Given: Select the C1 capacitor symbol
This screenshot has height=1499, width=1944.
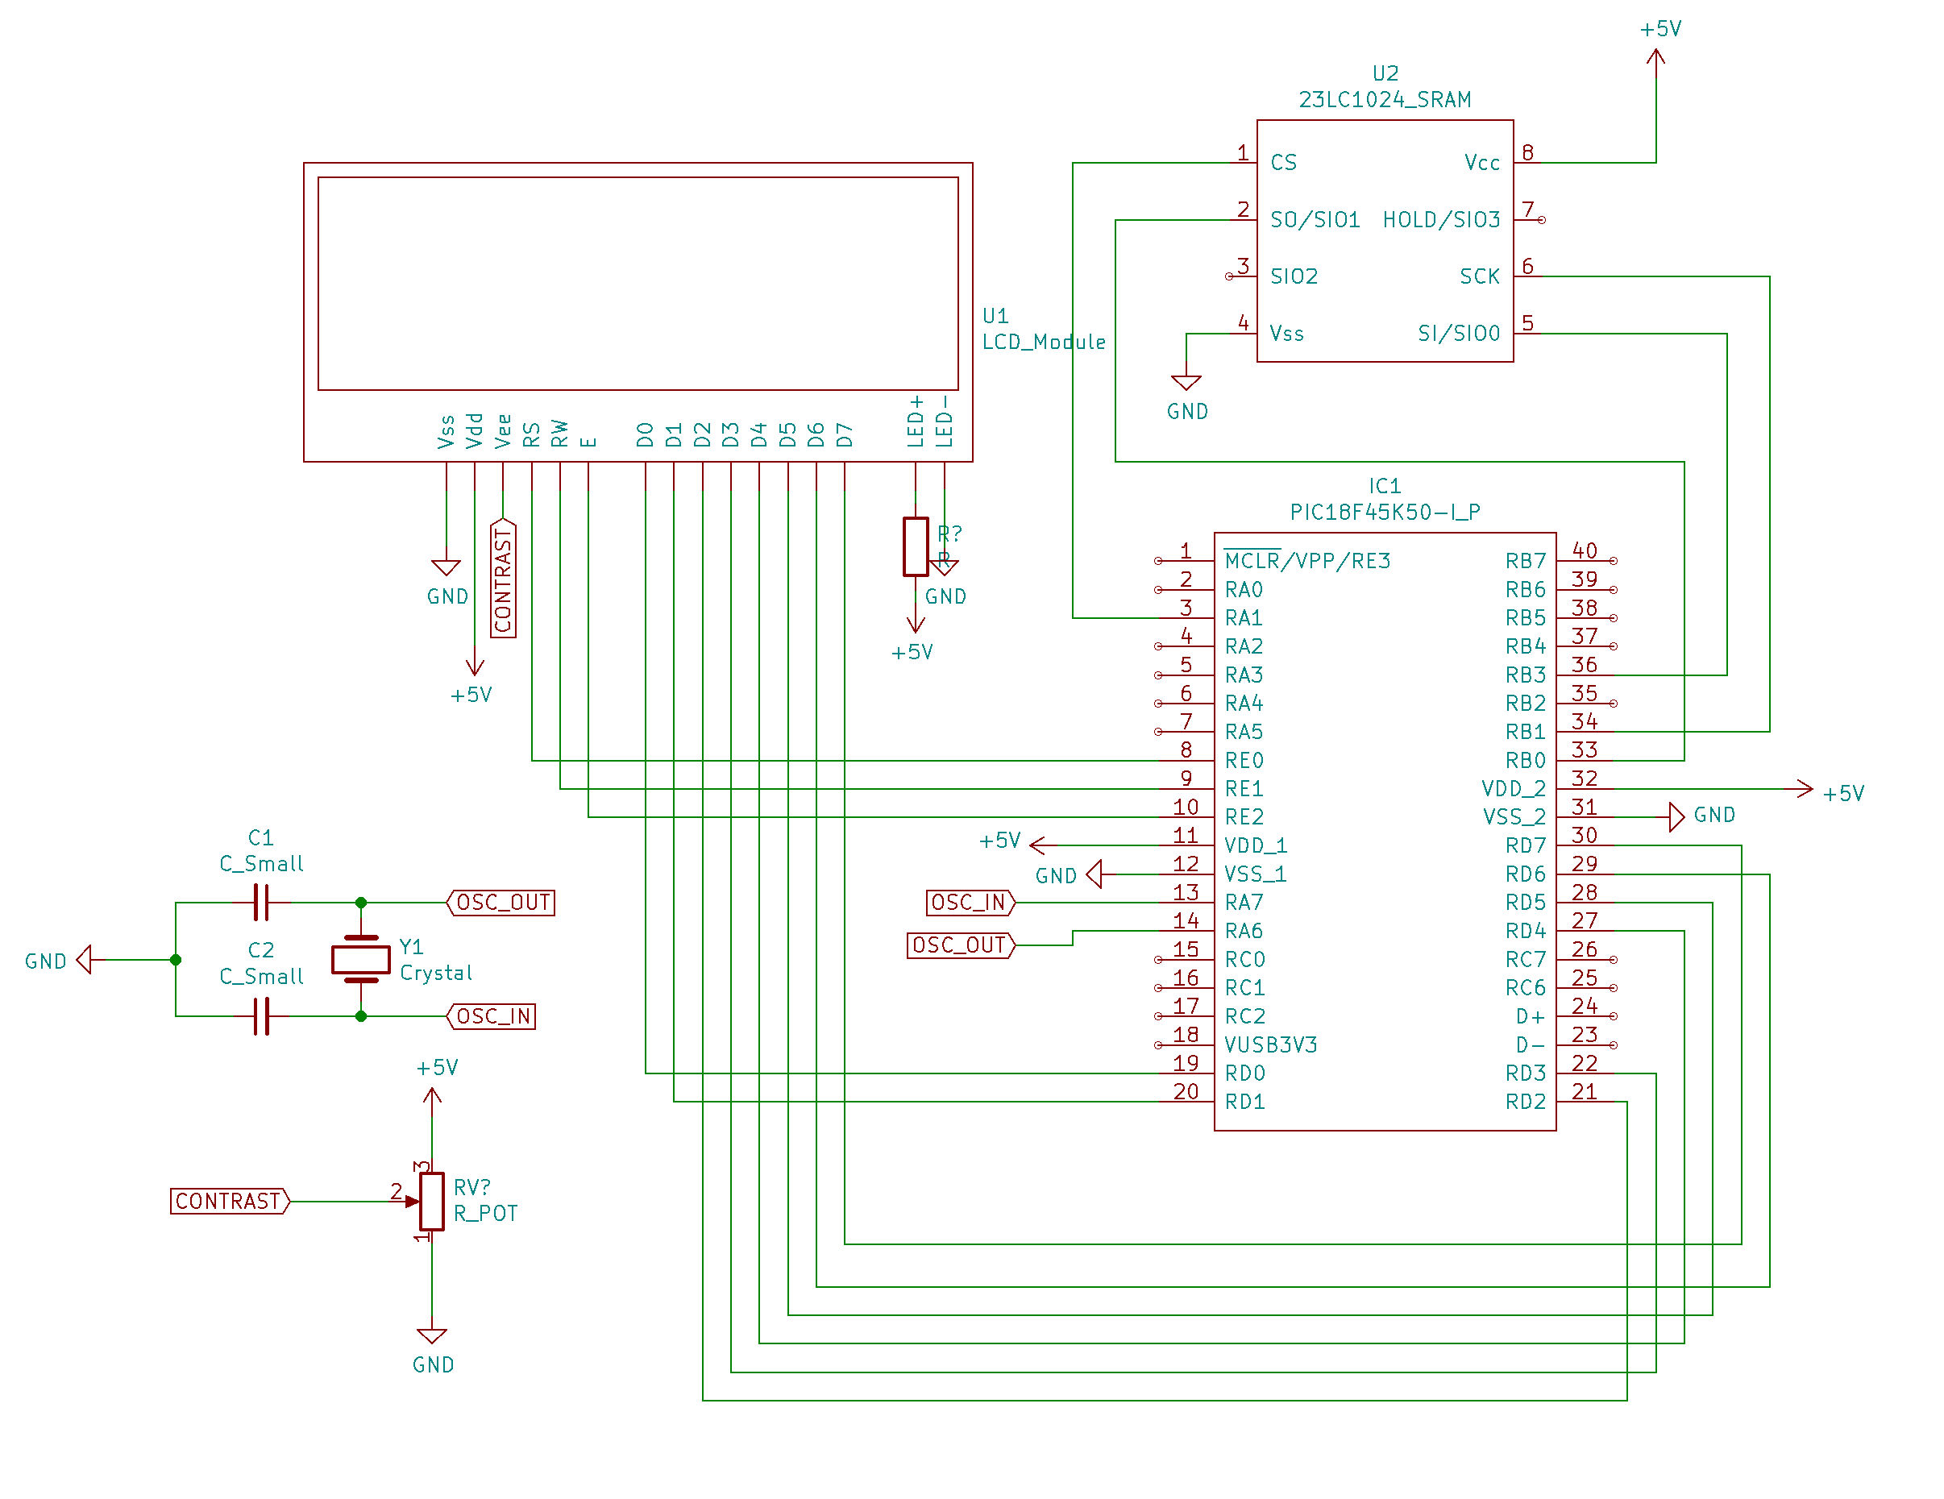Looking at the screenshot, I should [x=261, y=902].
